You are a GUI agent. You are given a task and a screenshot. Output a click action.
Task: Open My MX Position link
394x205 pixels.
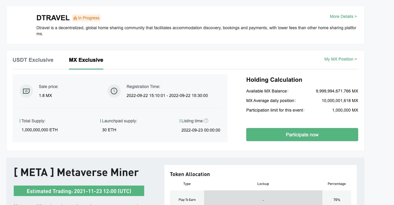pyautogui.click(x=340, y=59)
